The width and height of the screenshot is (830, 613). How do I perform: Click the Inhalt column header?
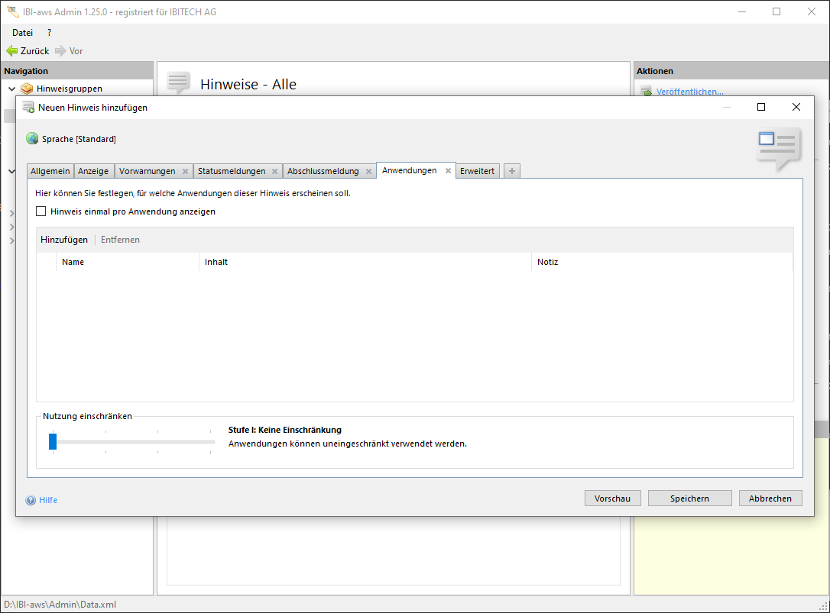coord(216,262)
